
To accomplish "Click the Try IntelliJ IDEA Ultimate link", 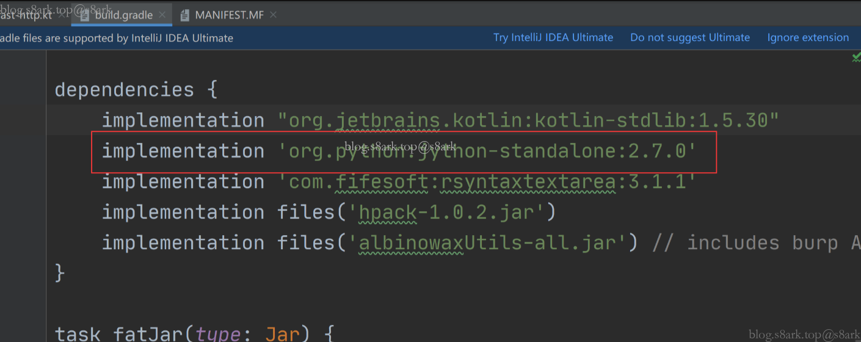I will [x=553, y=37].
